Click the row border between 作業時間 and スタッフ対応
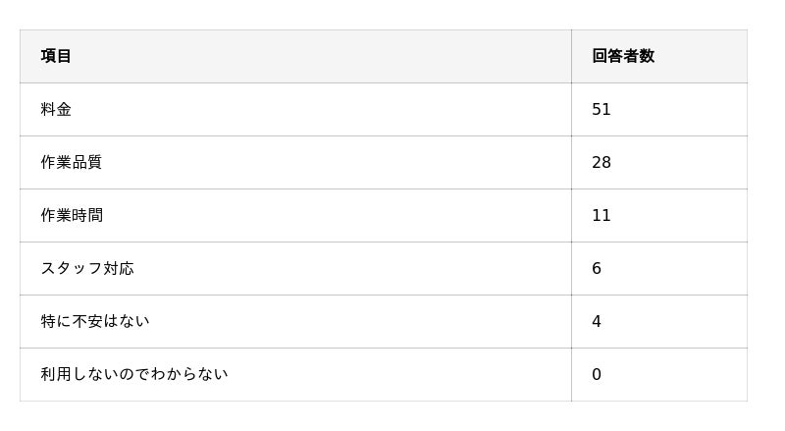 pyautogui.click(x=294, y=242)
